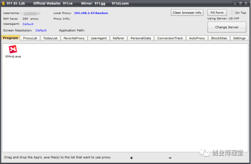Go to the Referer tab
Screen dimensions: 251x164
click(118, 38)
